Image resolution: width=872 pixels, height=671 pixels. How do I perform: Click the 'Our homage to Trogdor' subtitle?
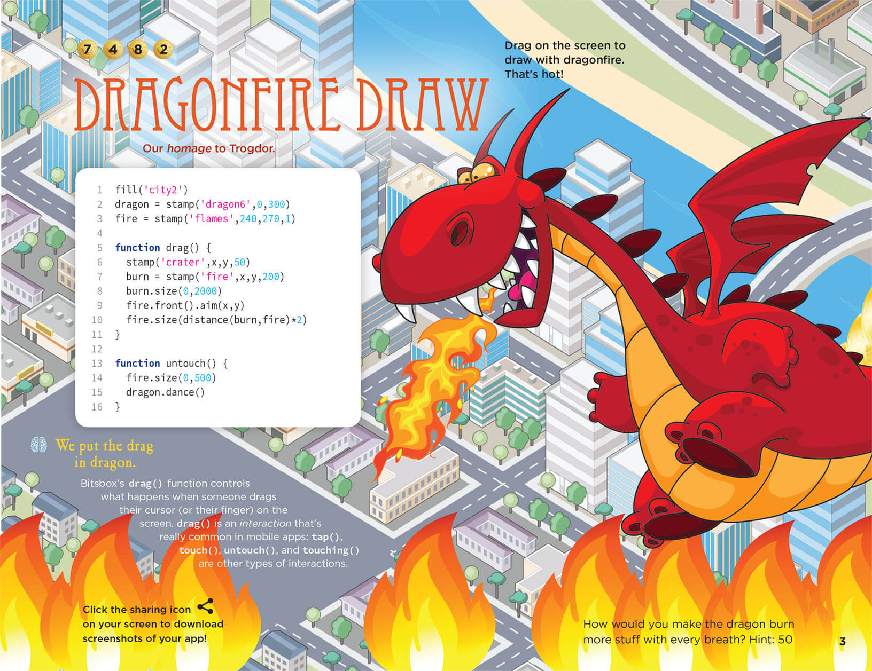point(208,148)
